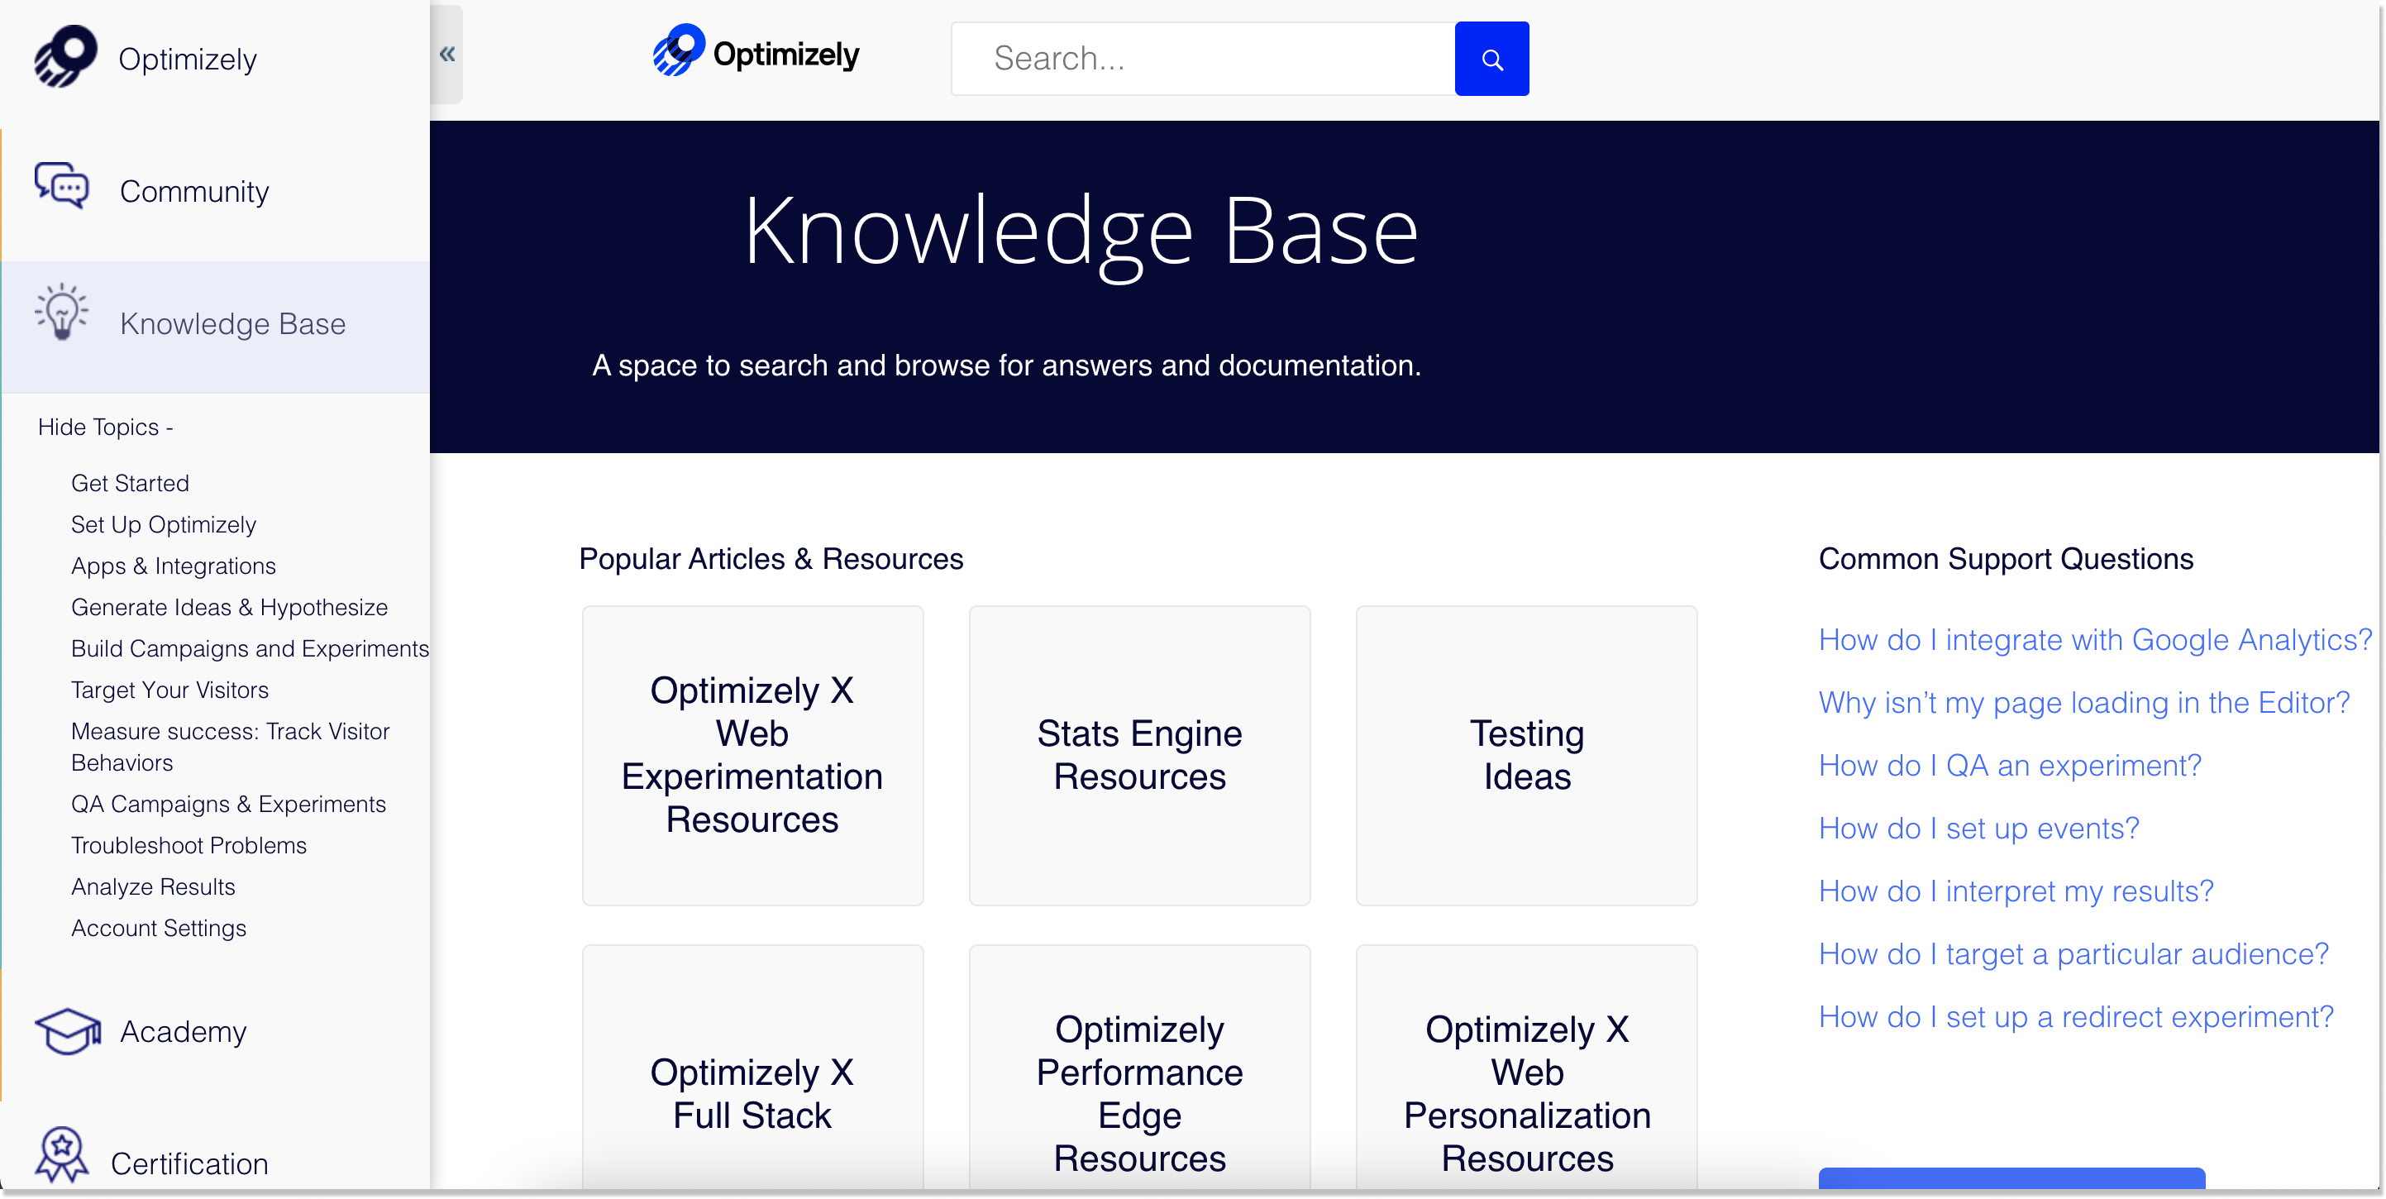
Task: Open How do I set up a redirect experiment
Action: click(2074, 1015)
